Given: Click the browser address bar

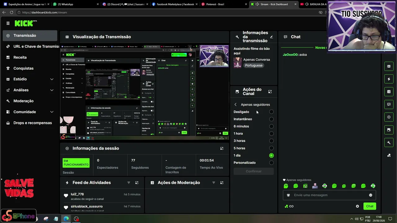Looking at the screenshot, I should (x=167, y=12).
